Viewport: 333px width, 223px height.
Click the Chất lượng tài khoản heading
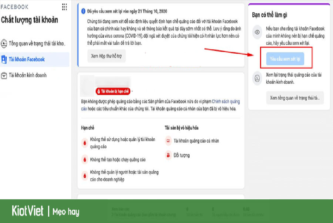click(x=30, y=20)
